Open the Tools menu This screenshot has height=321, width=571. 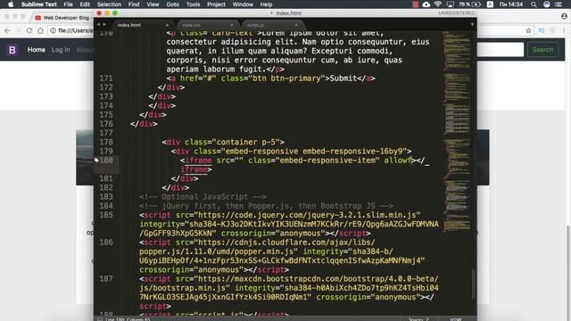(193, 4)
